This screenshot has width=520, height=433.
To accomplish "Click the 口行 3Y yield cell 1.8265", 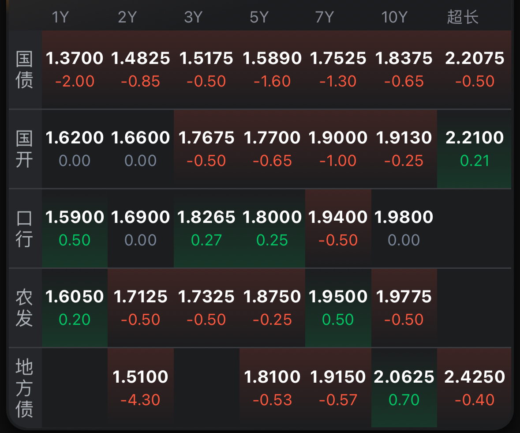I will click(x=206, y=228).
